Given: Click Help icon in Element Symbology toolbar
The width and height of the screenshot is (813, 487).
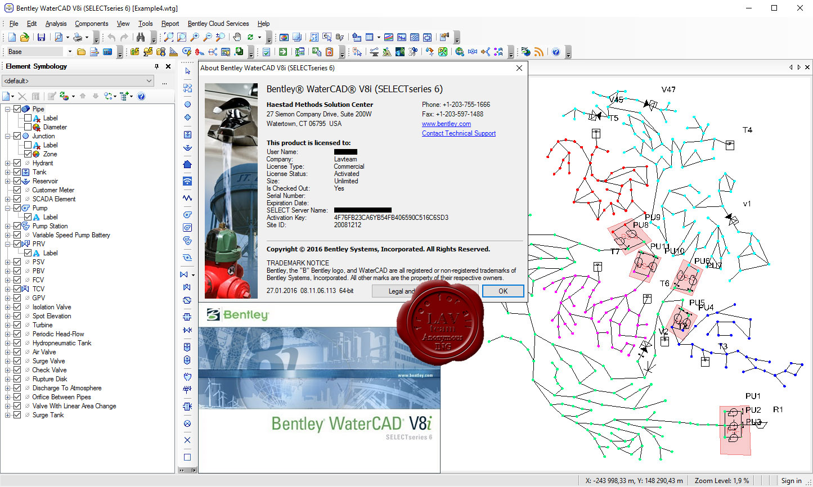Looking at the screenshot, I should [x=141, y=96].
